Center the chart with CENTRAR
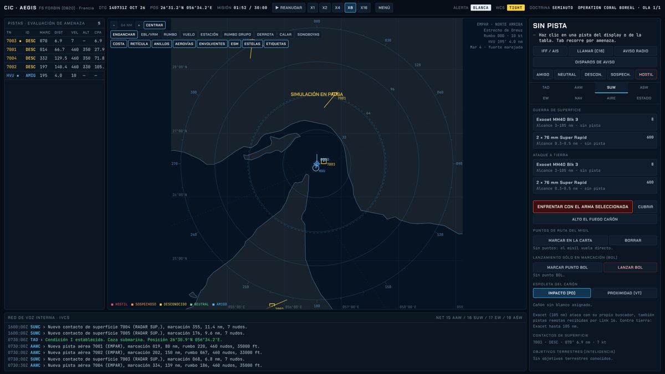 (155, 25)
